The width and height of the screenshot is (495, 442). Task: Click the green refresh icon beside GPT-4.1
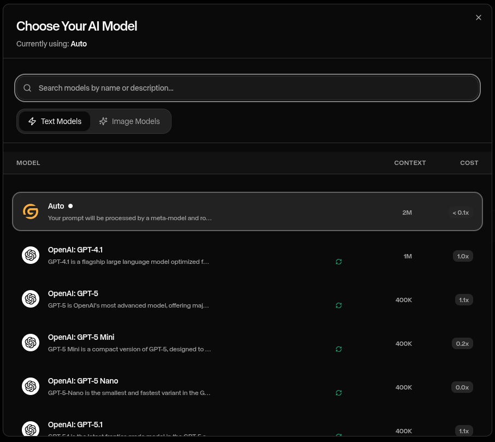(x=339, y=262)
